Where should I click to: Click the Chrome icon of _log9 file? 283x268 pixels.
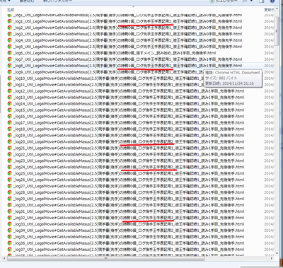click(10, 72)
